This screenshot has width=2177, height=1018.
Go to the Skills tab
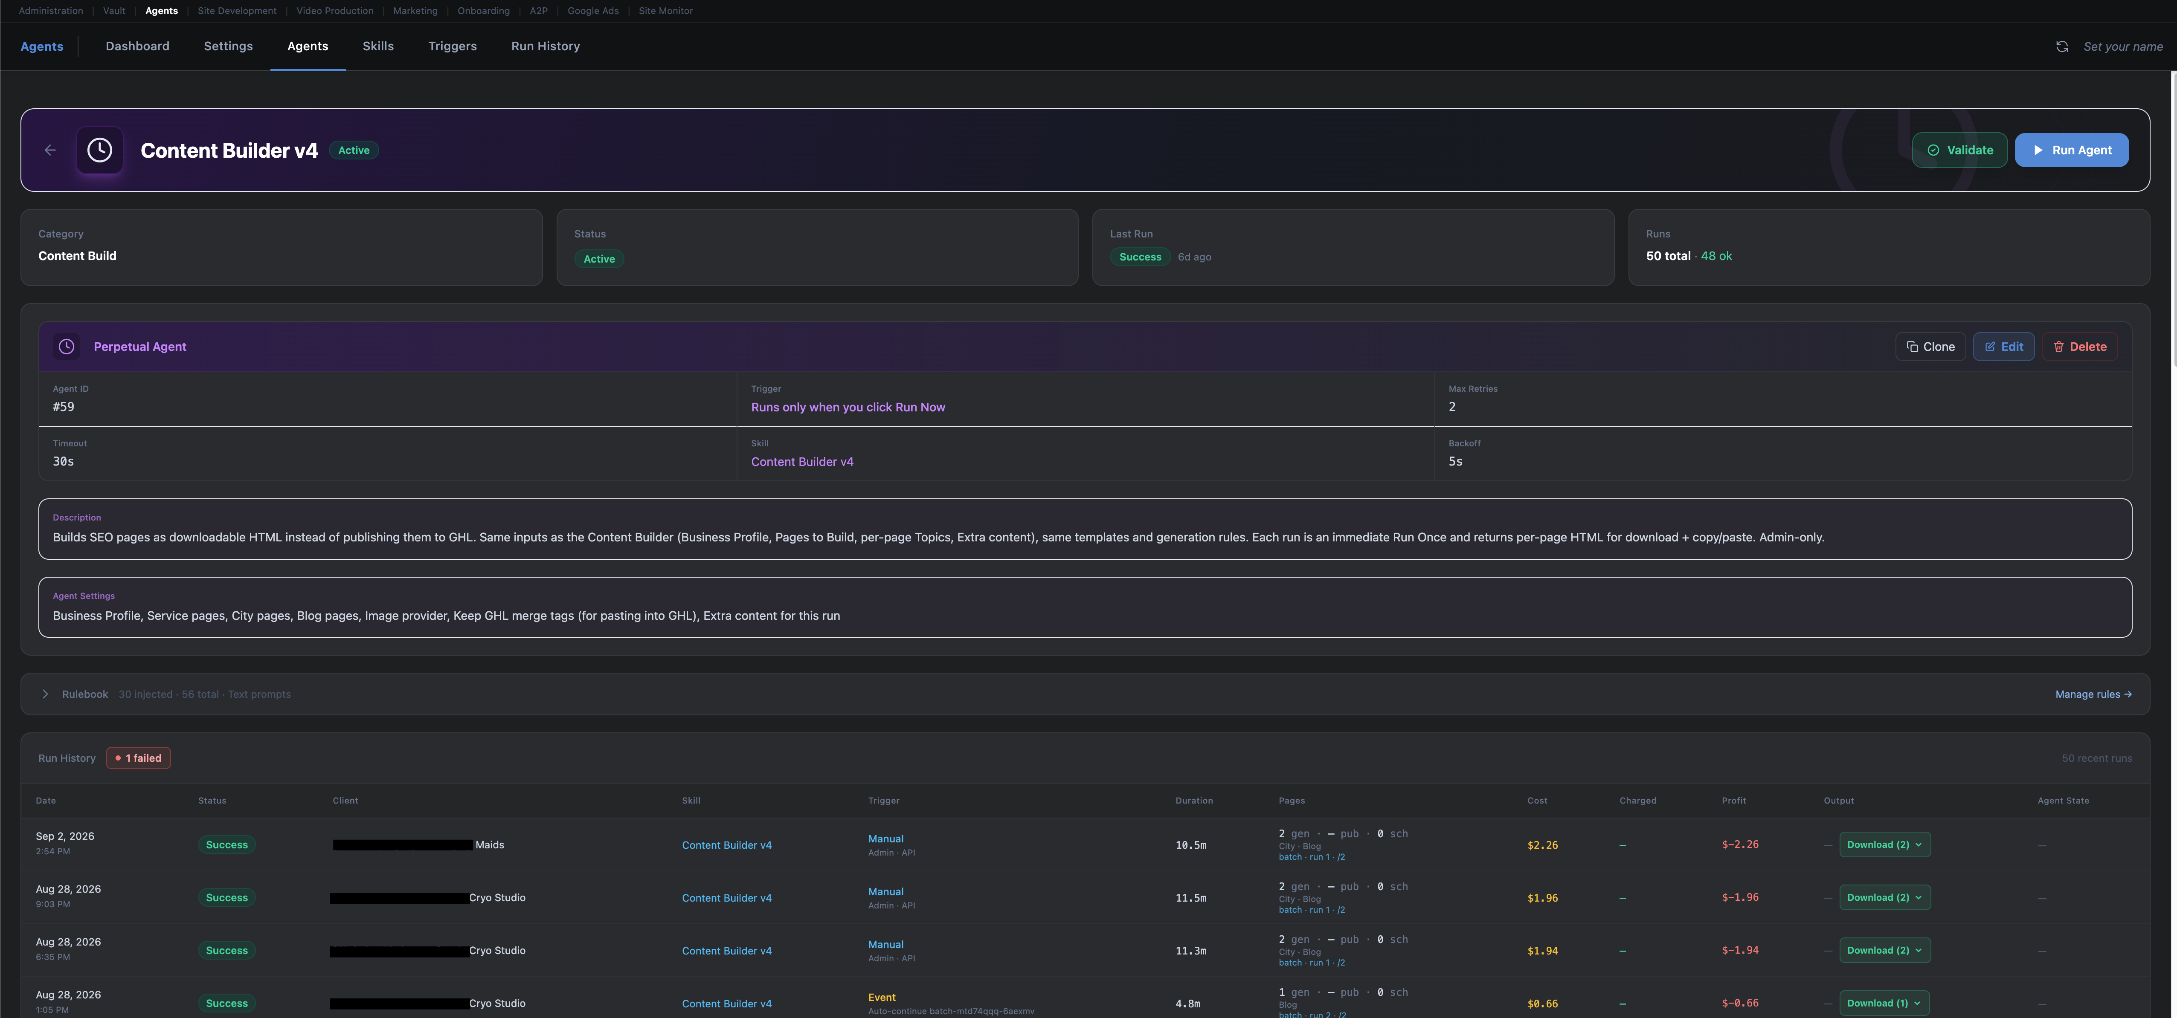378,46
